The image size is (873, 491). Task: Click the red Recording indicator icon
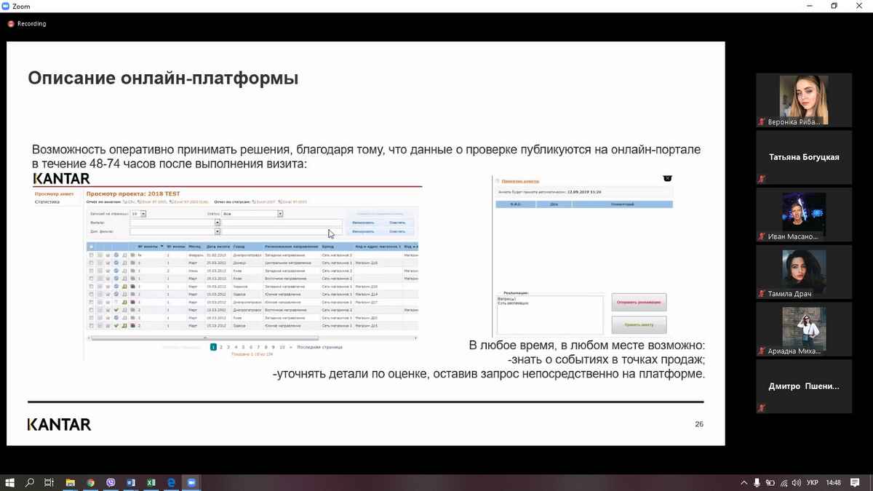click(x=11, y=24)
